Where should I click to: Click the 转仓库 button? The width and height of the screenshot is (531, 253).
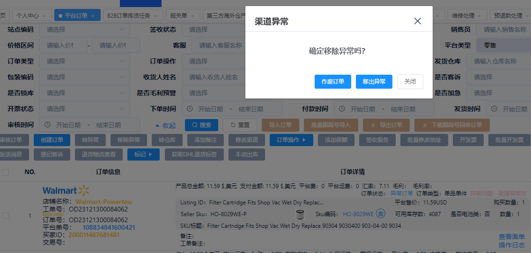point(167,140)
